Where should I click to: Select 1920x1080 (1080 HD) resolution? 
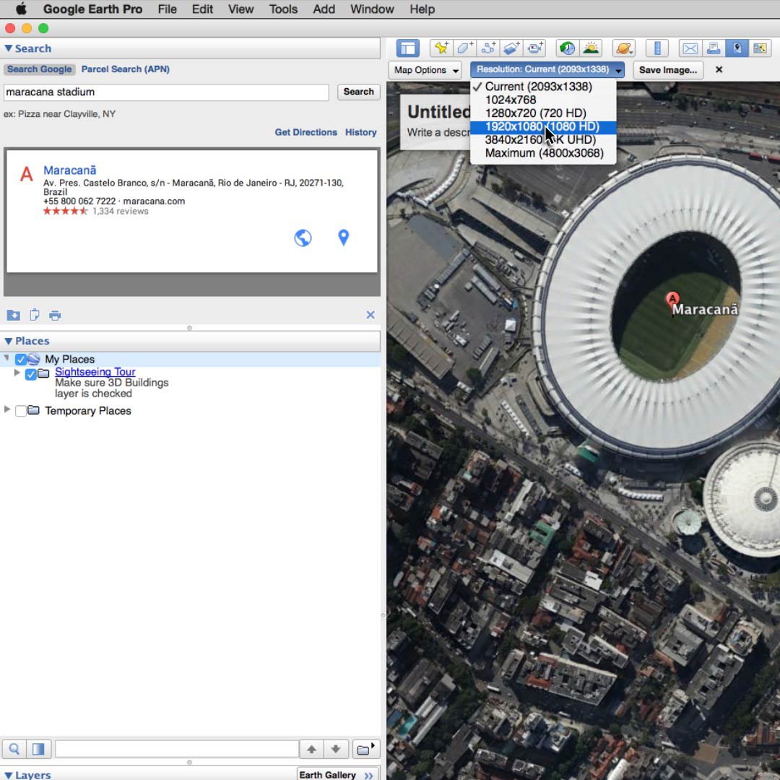coord(542,127)
